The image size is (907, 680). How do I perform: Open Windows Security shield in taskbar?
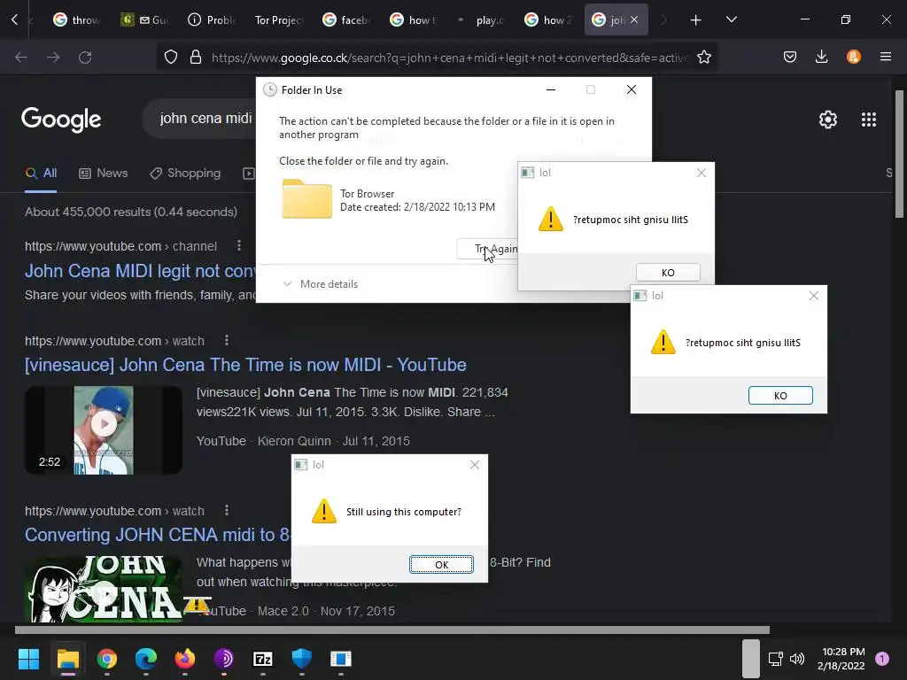point(302,658)
